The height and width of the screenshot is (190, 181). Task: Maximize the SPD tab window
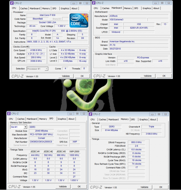(x=77, y=114)
